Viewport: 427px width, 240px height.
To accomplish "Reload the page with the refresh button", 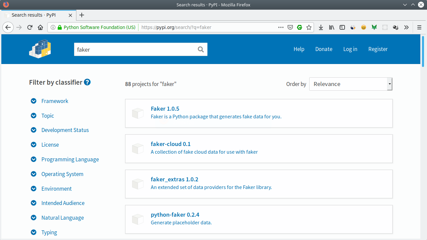I will pos(30,27).
